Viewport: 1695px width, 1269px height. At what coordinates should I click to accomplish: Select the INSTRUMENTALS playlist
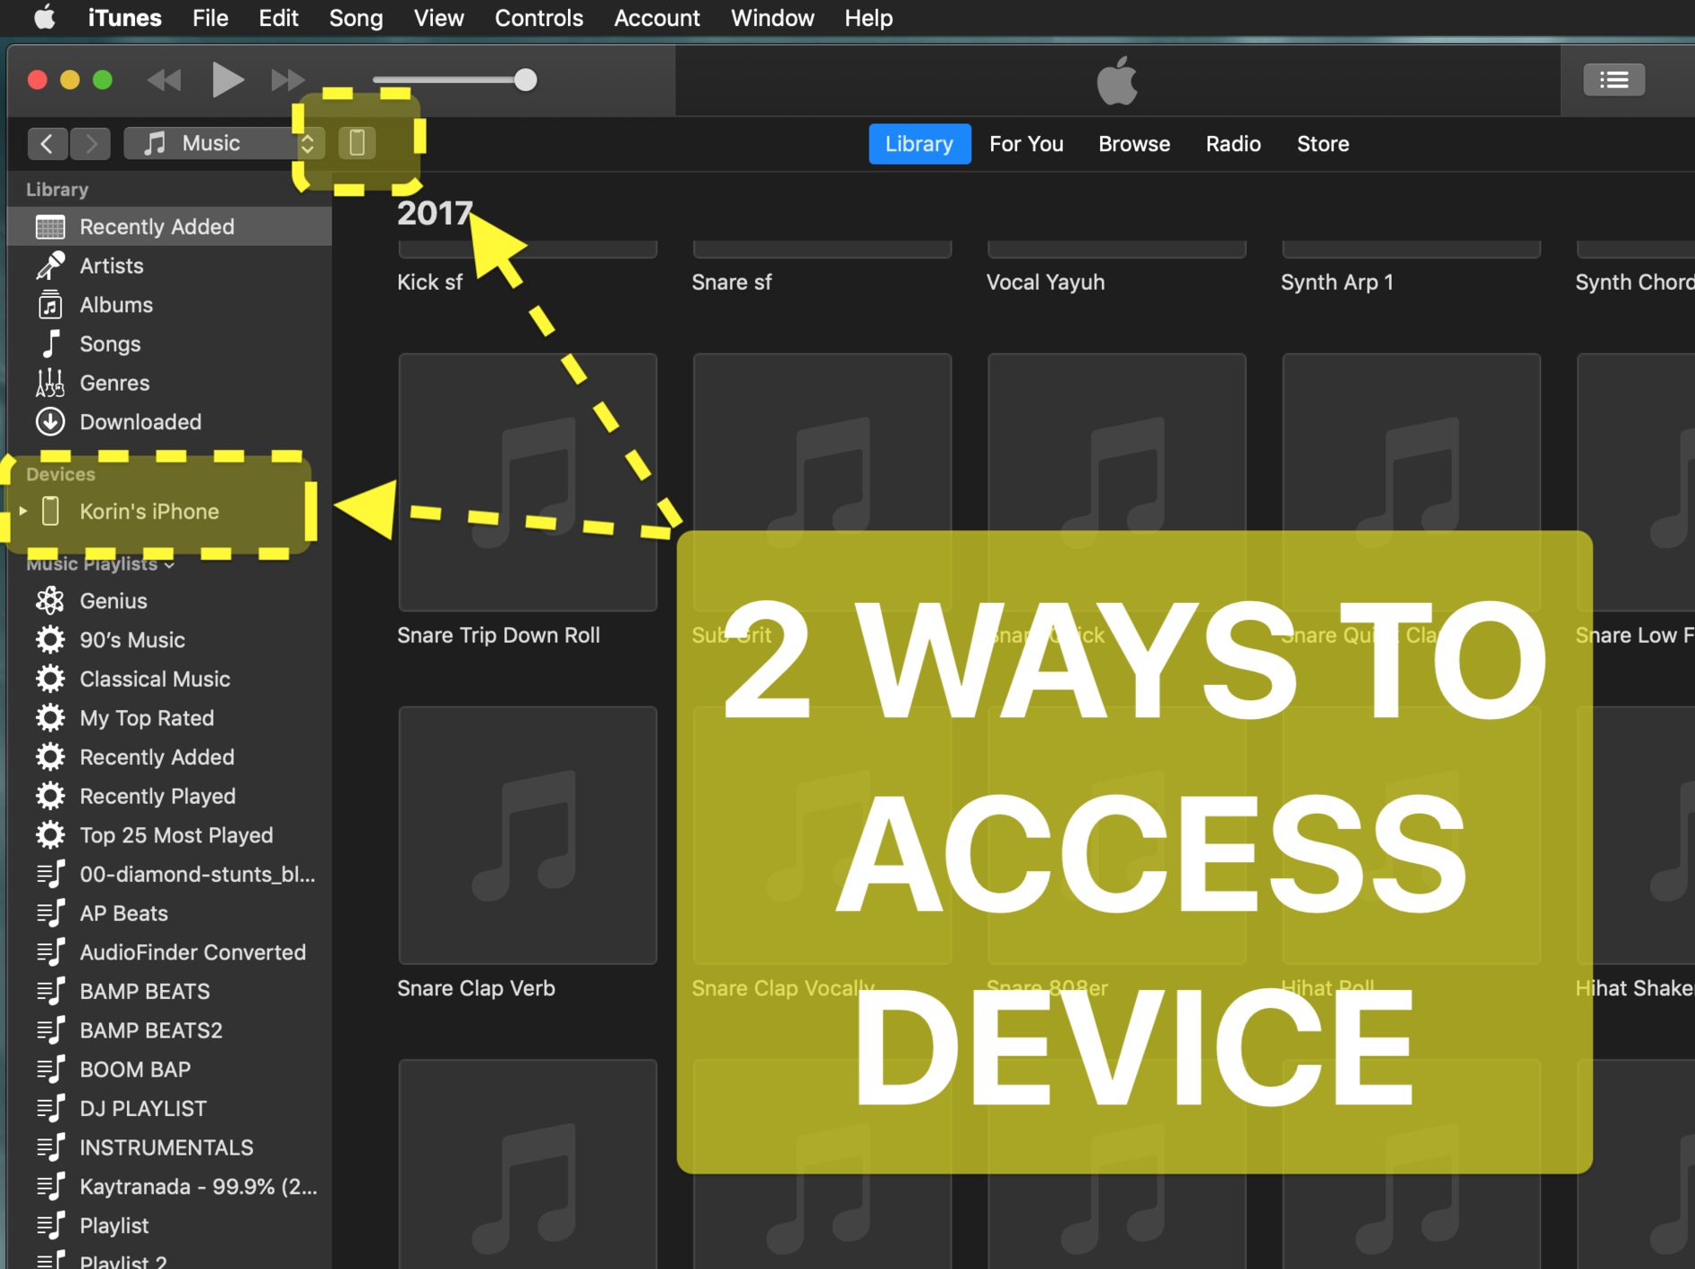coord(169,1148)
